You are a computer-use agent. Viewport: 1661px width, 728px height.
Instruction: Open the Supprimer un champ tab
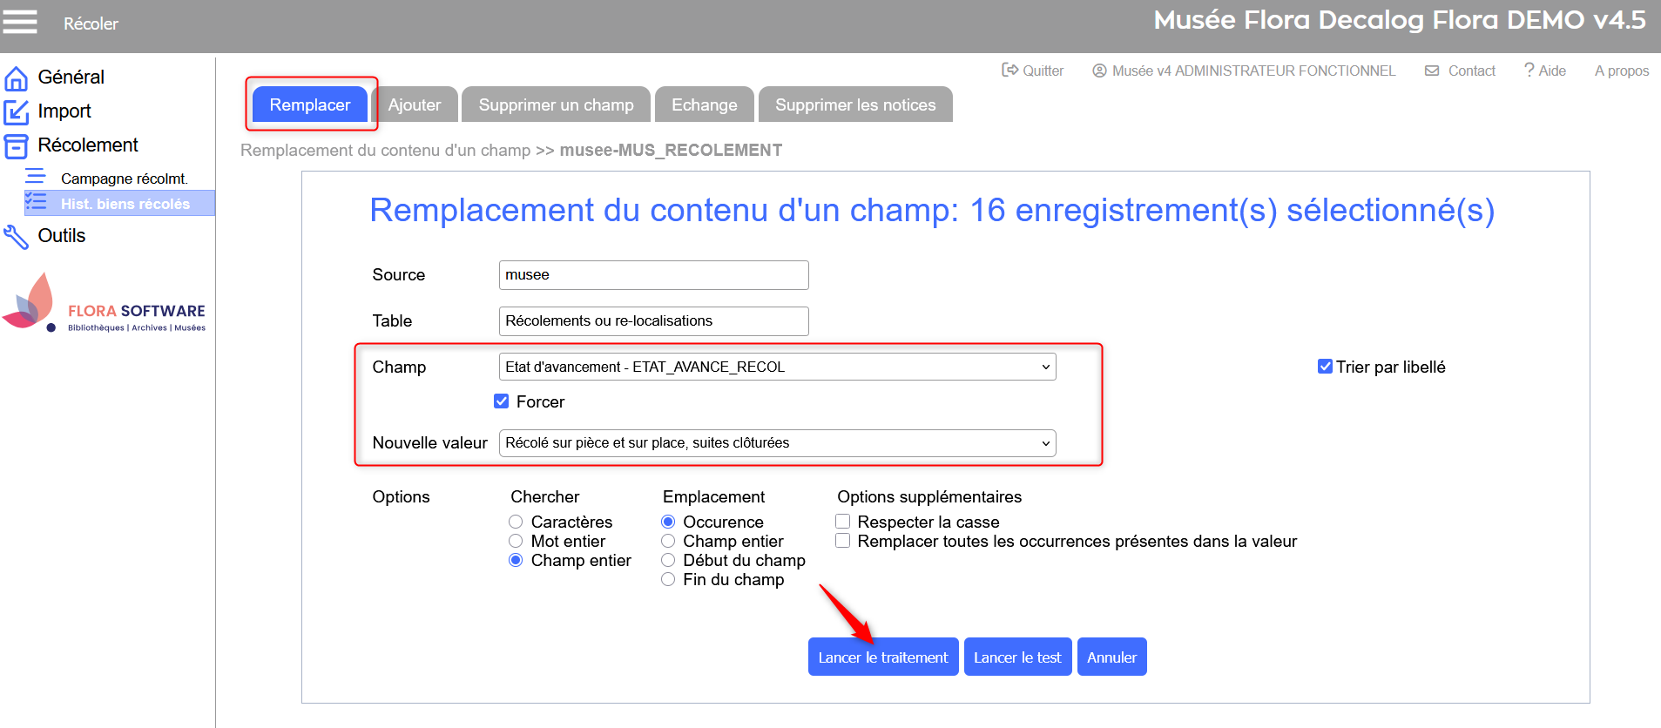556,104
